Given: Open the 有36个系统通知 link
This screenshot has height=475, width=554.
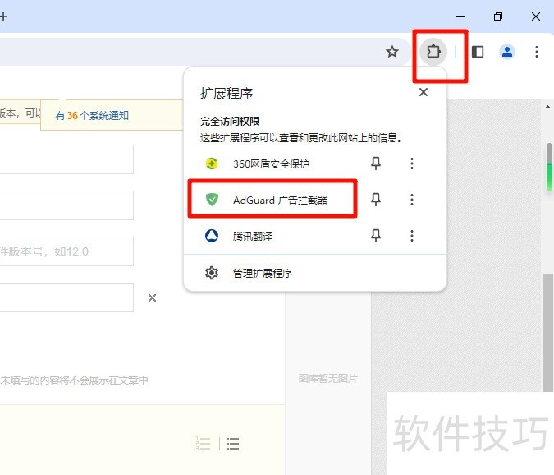Looking at the screenshot, I should (x=92, y=116).
